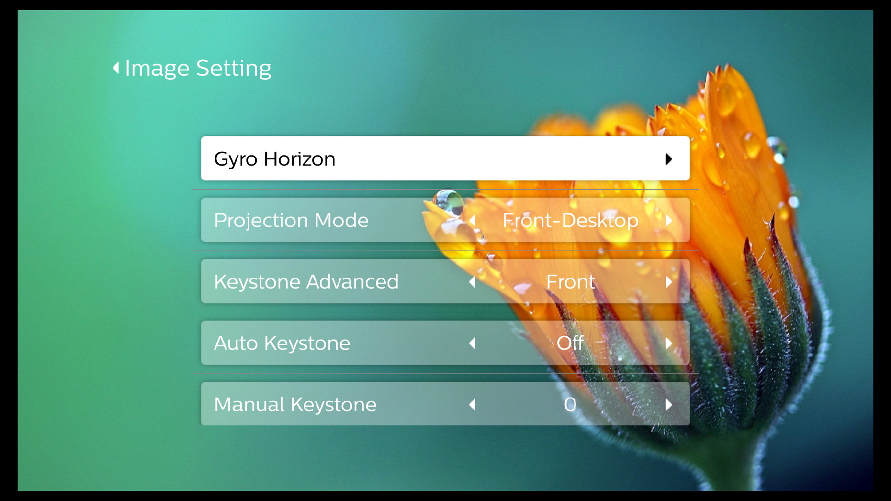
Task: Click the Manual Keystone value 0
Action: [x=570, y=405]
